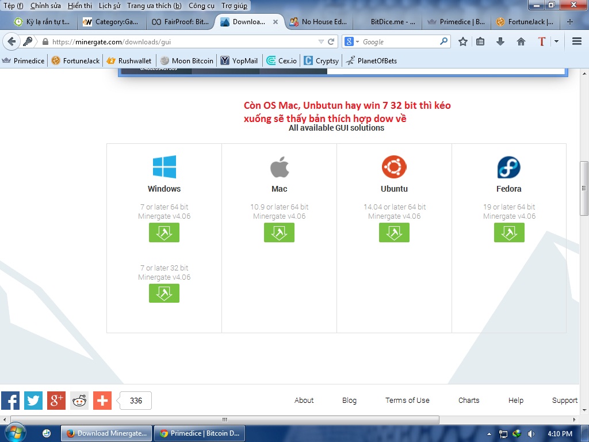Open the About footer link
Screen dimensions: 589x442
pos(304,401)
